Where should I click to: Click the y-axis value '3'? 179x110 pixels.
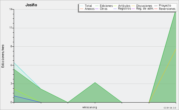[x=11, y=84]
